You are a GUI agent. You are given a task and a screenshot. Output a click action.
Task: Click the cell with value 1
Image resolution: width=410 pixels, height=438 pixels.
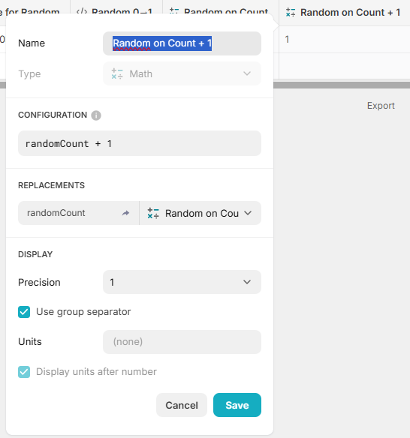[345, 40]
